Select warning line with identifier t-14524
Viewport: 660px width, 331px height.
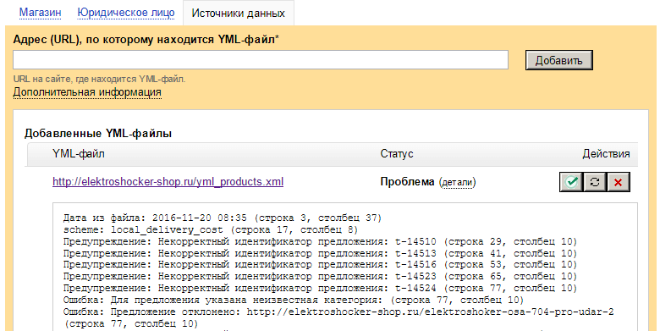320,289
